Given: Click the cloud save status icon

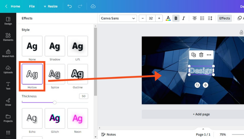Looking at the screenshot, I should click(93, 6).
